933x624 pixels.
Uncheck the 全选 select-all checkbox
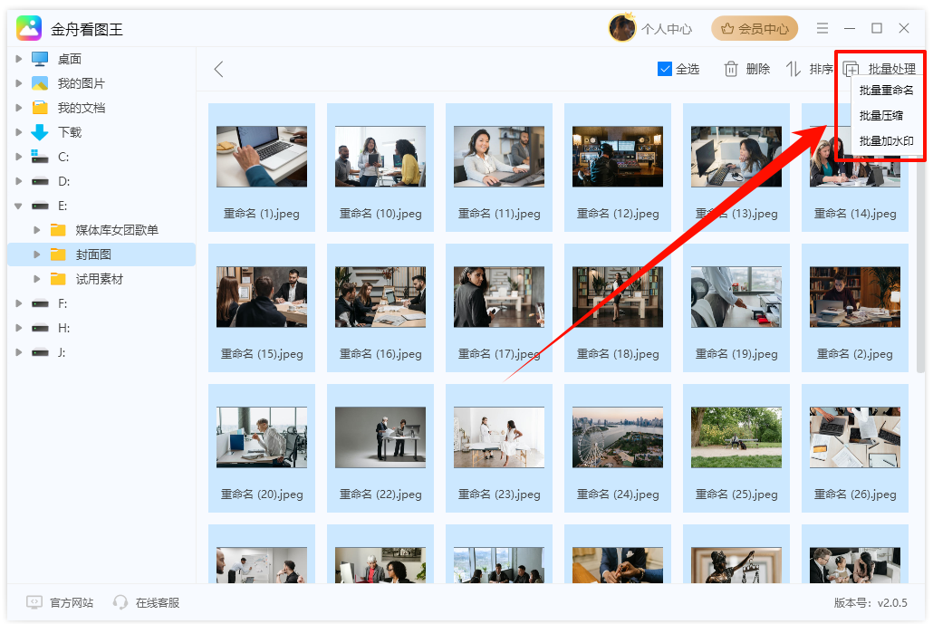(x=665, y=70)
